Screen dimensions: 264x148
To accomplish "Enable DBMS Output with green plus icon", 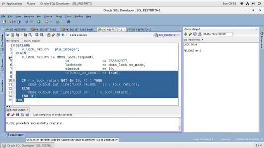I will [x=186, y=34].
